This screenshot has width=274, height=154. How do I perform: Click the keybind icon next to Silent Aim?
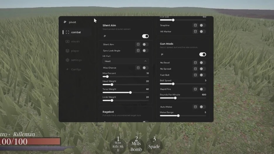pos(138,44)
